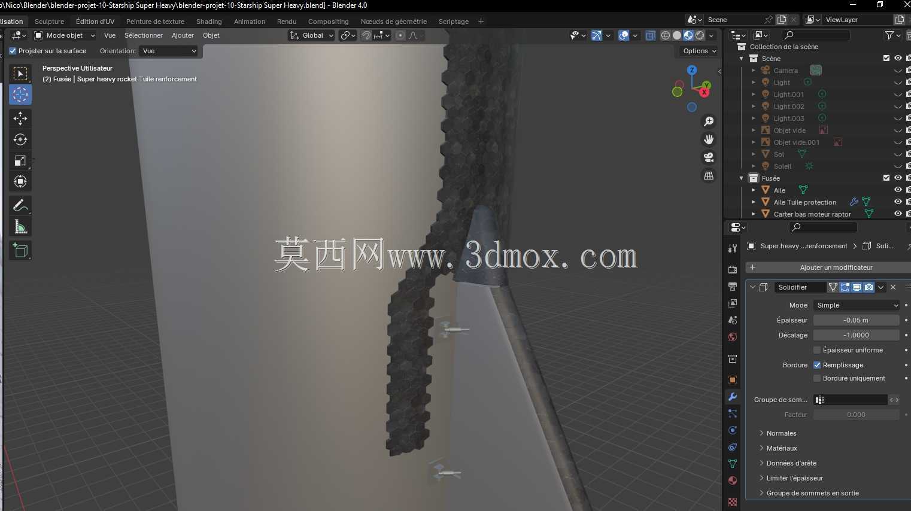
Task: Open the Ajouter menu
Action: tap(183, 35)
